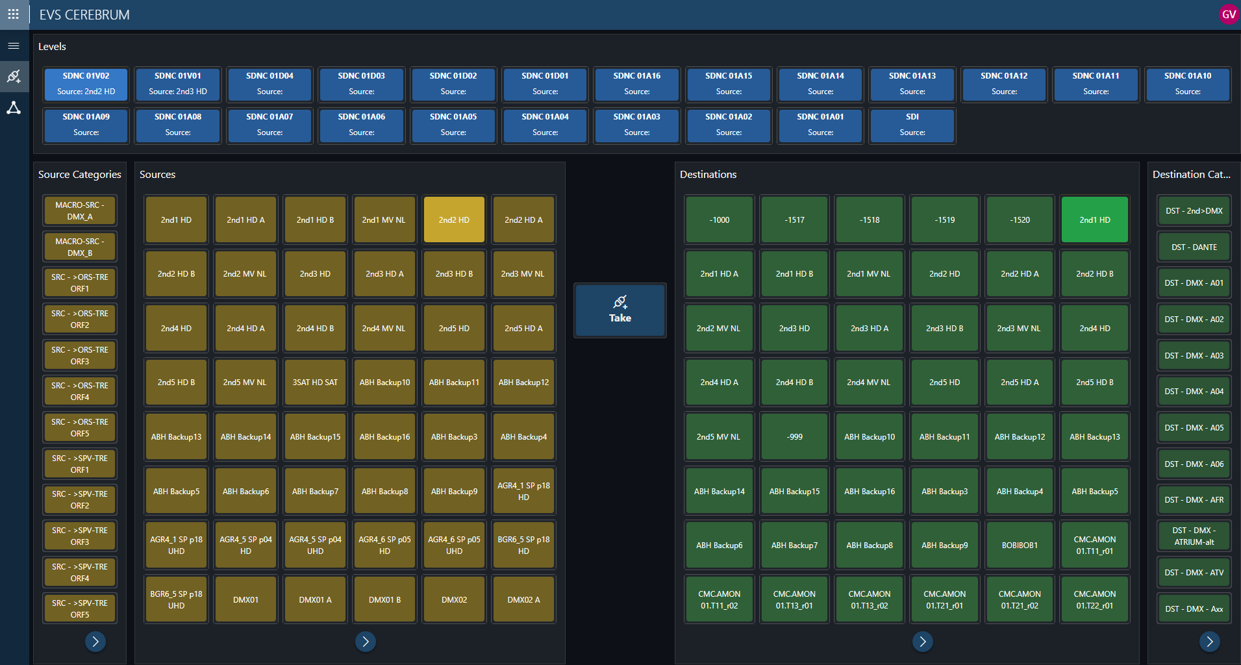
Task: Select destination 2nd2 HD A
Action: tap(1020, 273)
